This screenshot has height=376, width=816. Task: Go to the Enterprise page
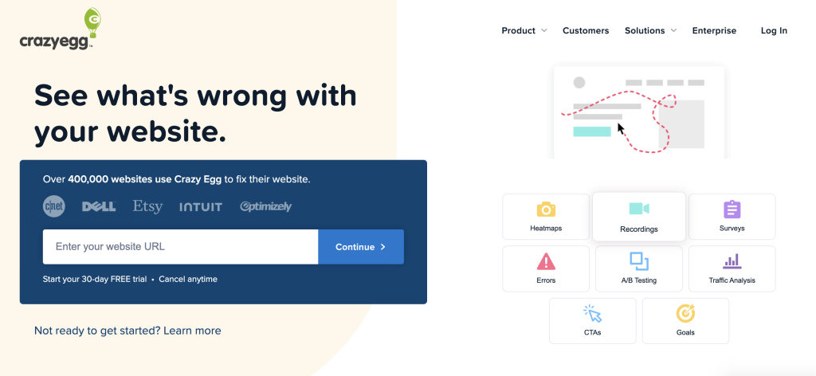(x=714, y=31)
